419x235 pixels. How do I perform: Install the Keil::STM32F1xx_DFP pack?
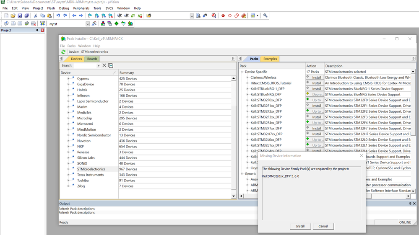click(x=315, y=106)
